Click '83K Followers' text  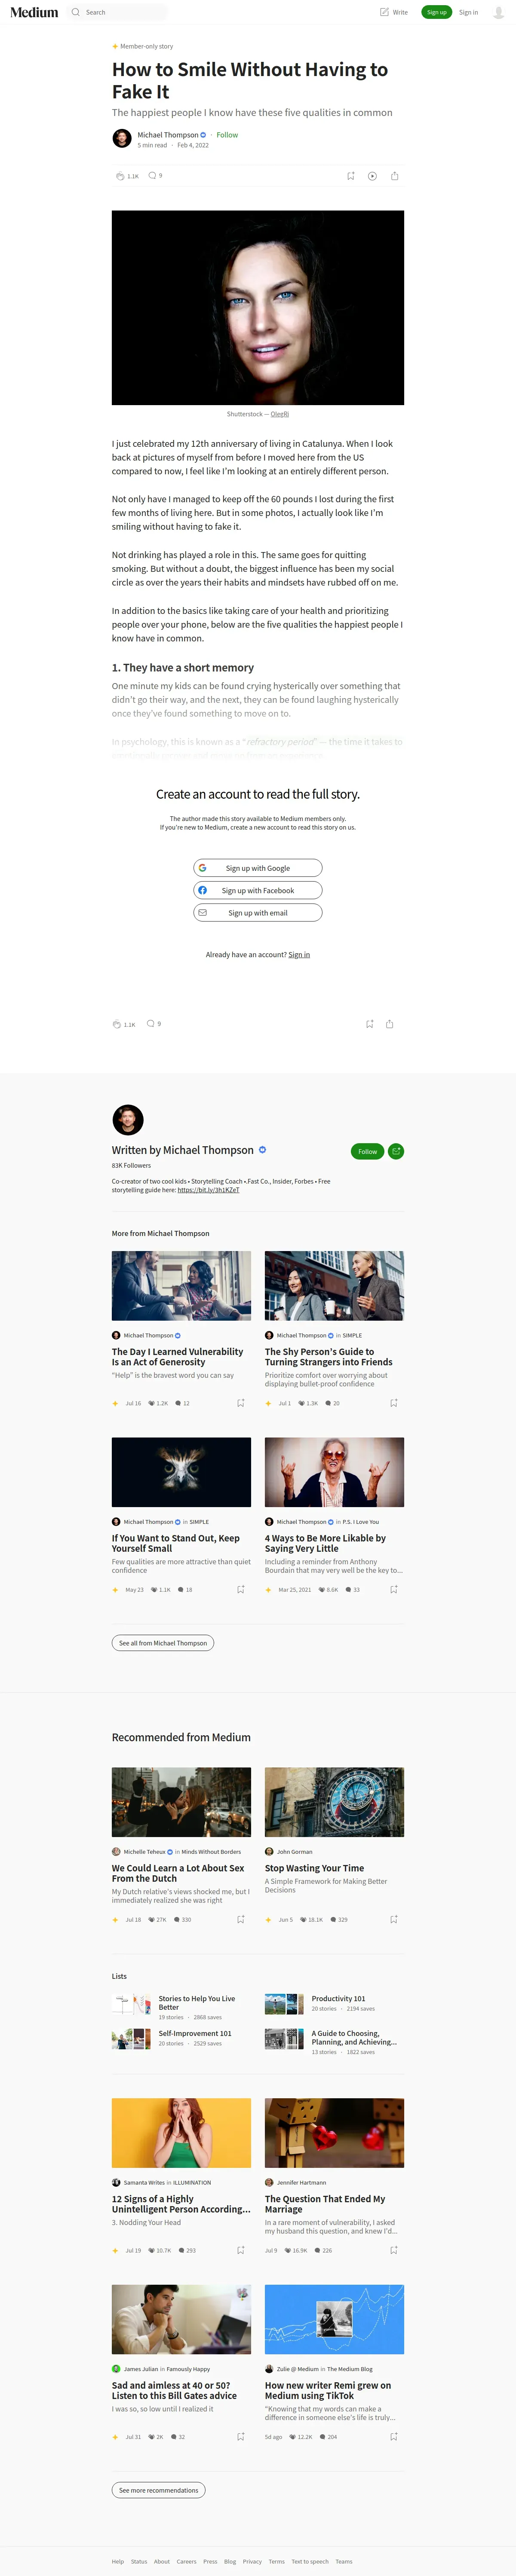point(131,1165)
